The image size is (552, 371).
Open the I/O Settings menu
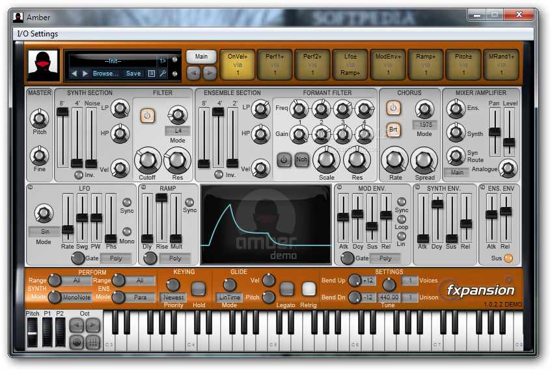point(38,34)
